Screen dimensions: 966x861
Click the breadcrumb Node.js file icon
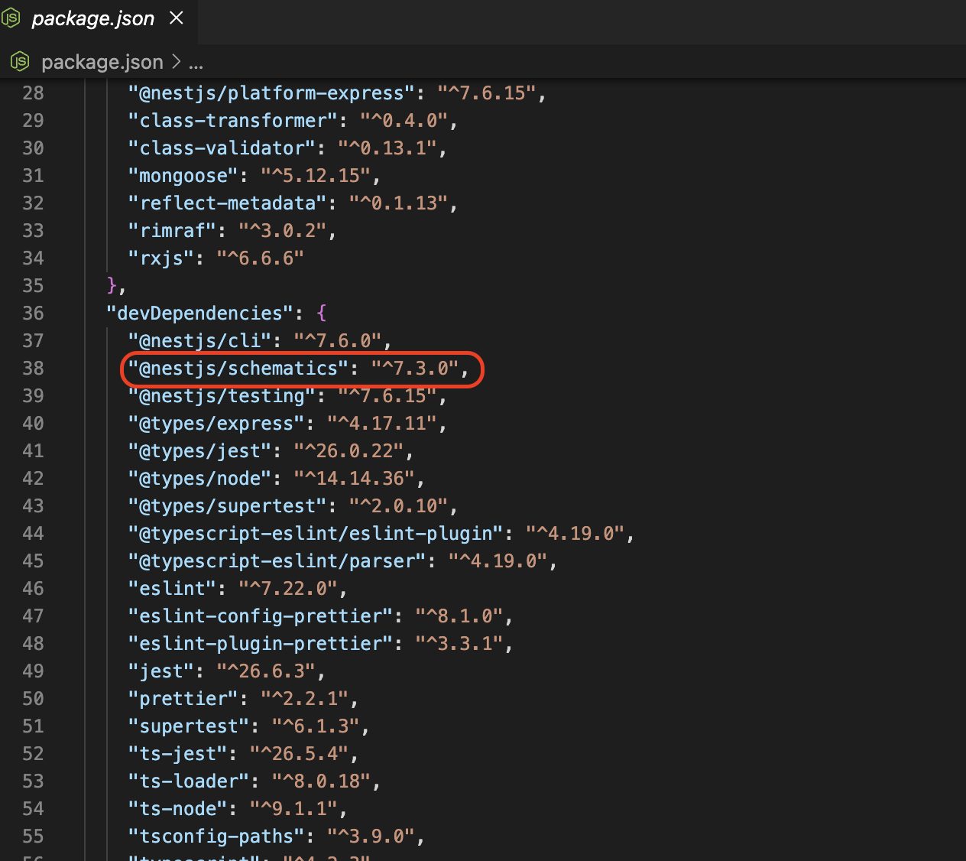coord(21,61)
